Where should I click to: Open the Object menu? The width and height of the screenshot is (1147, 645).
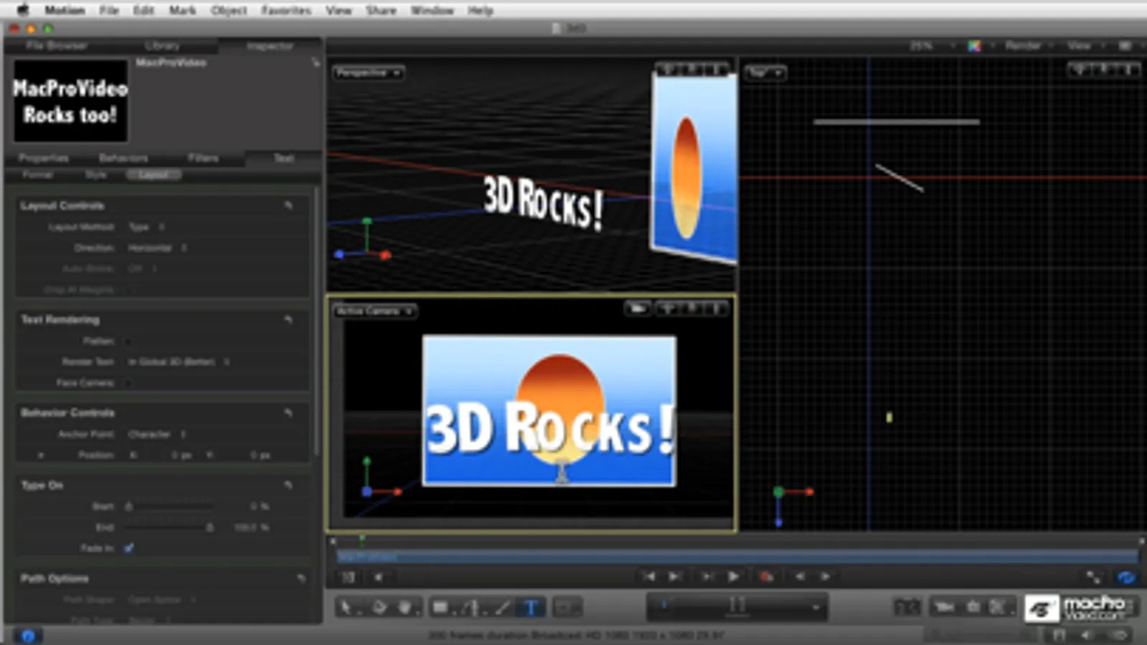[x=229, y=10]
